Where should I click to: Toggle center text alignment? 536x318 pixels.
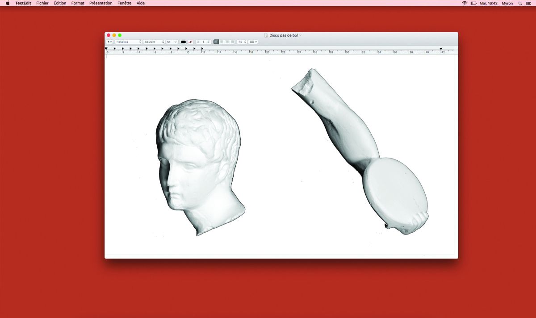(222, 42)
